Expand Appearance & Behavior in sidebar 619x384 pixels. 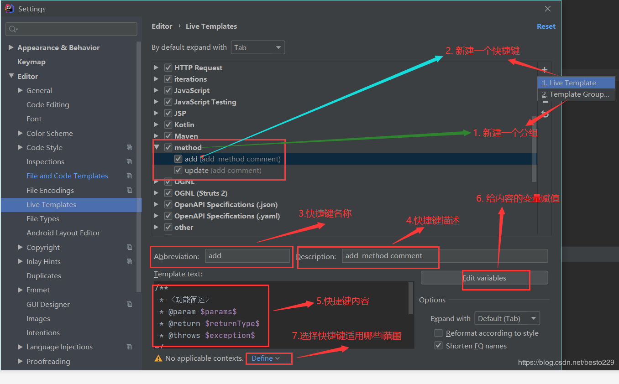tap(11, 47)
